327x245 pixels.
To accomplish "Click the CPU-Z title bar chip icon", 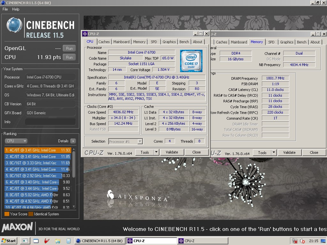I will [85, 34].
